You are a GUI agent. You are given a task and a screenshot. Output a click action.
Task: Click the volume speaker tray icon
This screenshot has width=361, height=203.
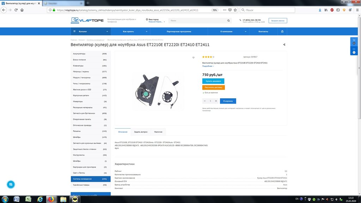(x=336, y=199)
